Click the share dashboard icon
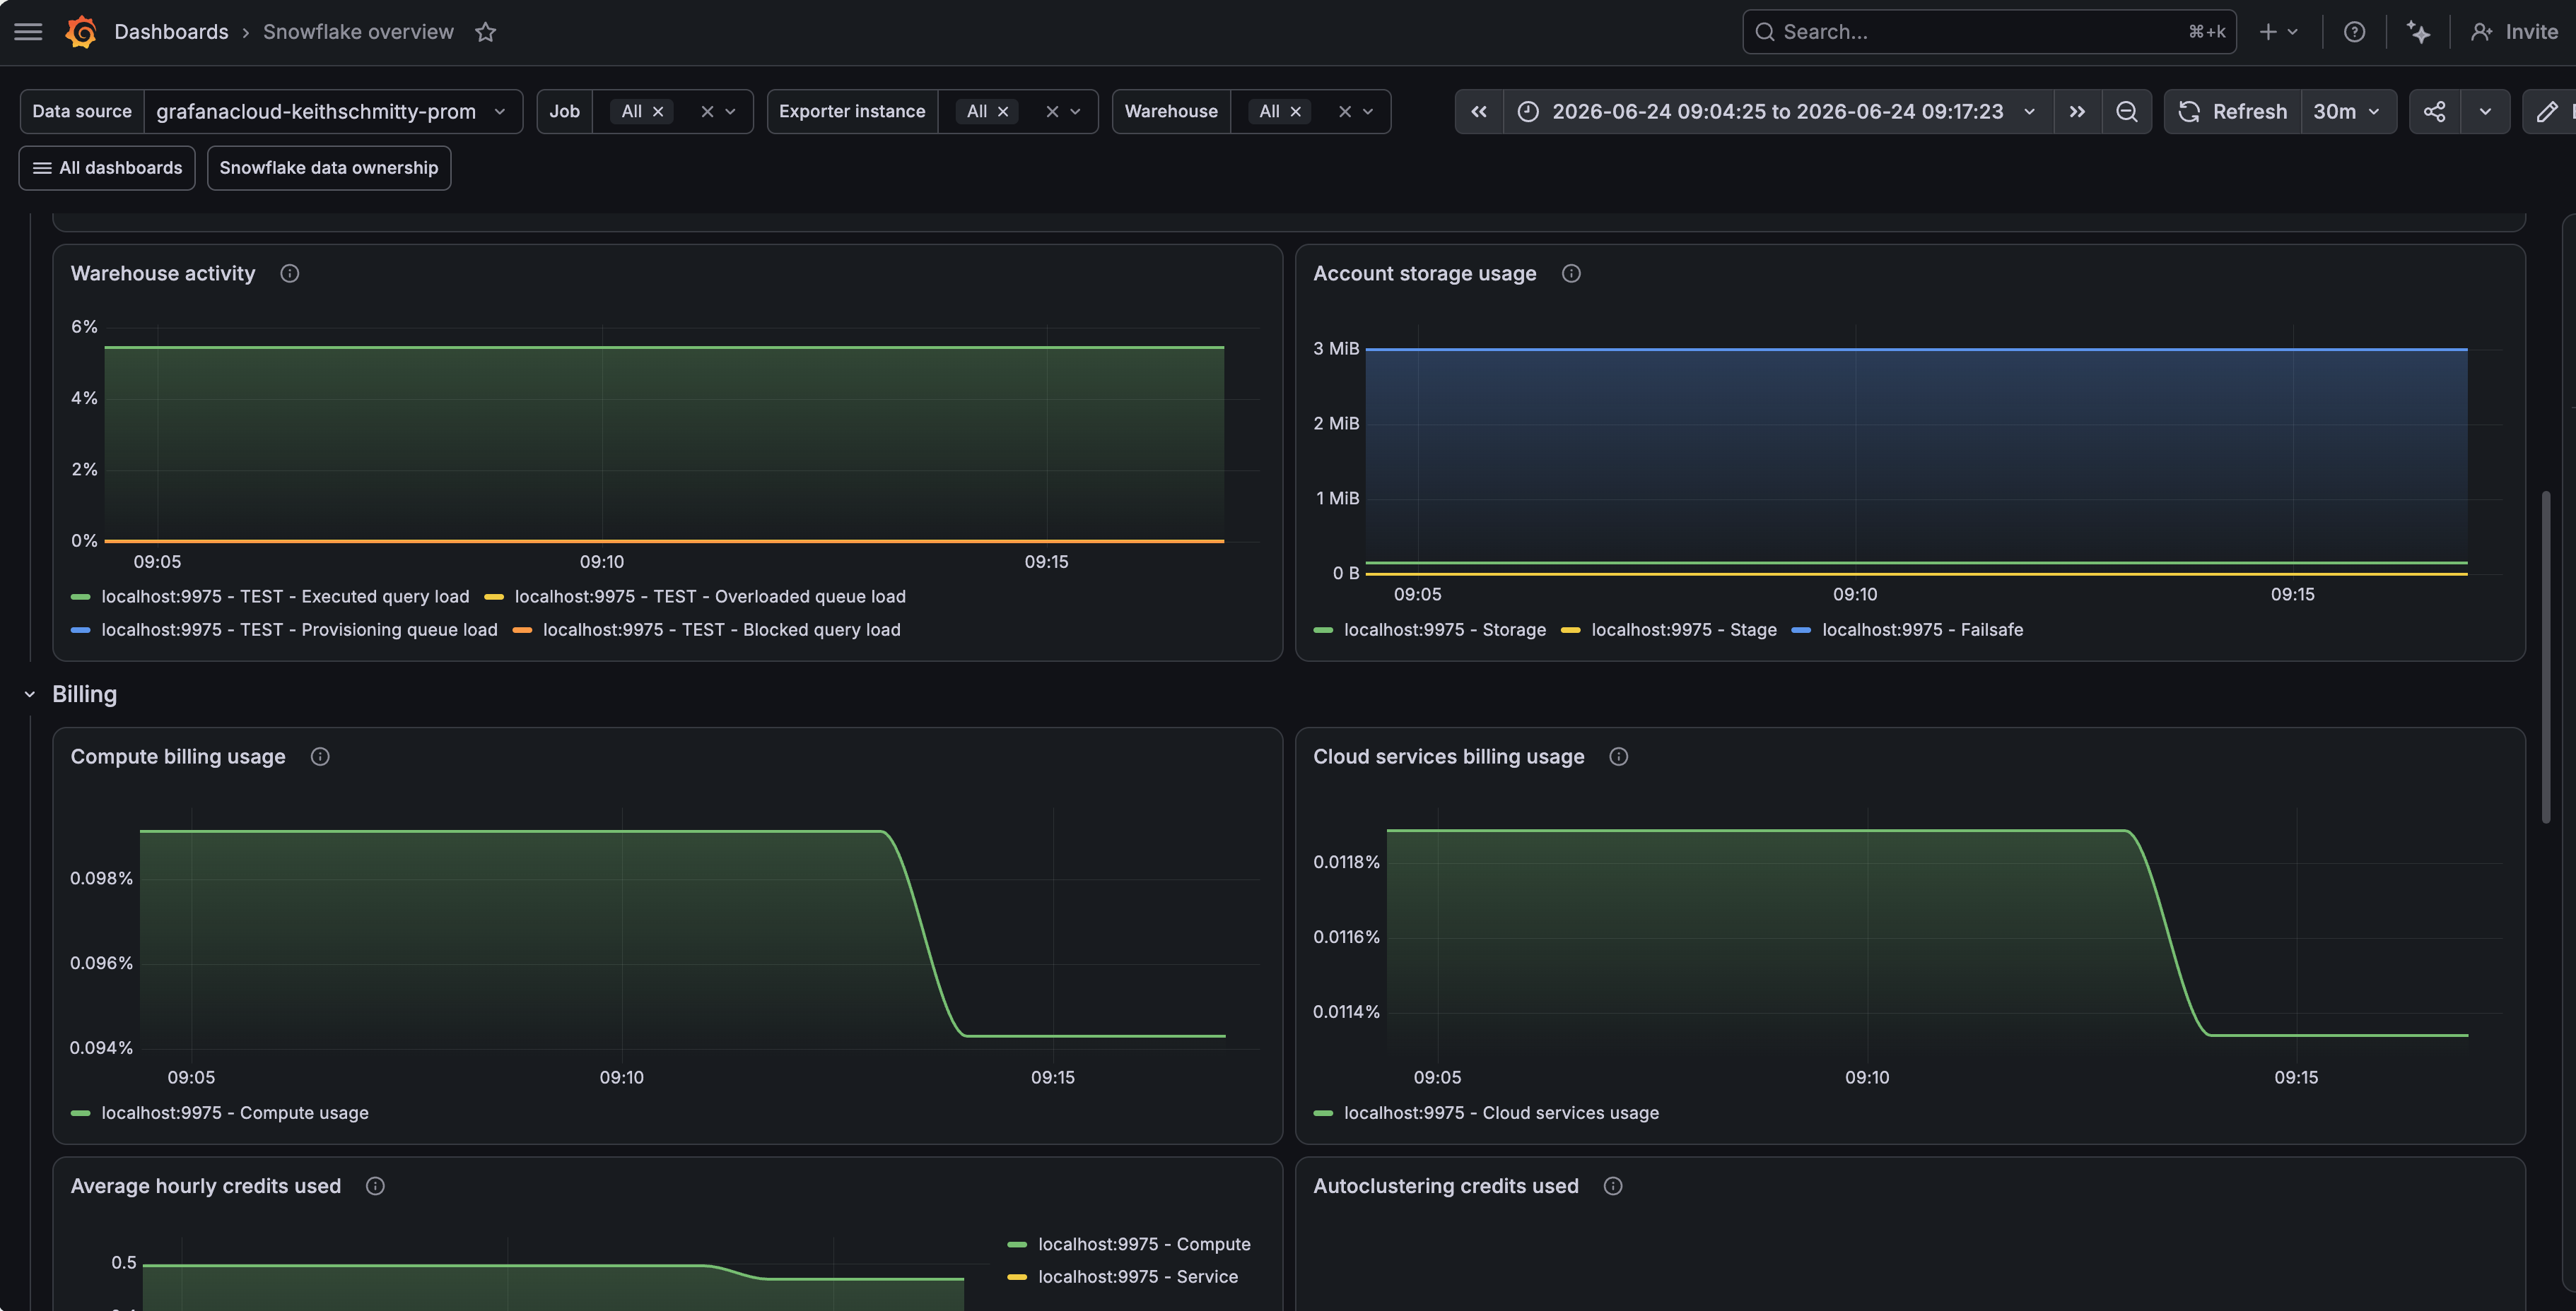This screenshot has height=1311, width=2576. pos(2434,111)
